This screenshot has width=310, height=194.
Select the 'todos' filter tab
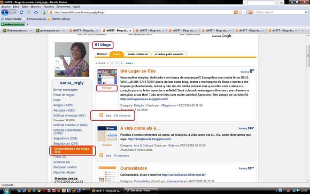[x=117, y=54]
